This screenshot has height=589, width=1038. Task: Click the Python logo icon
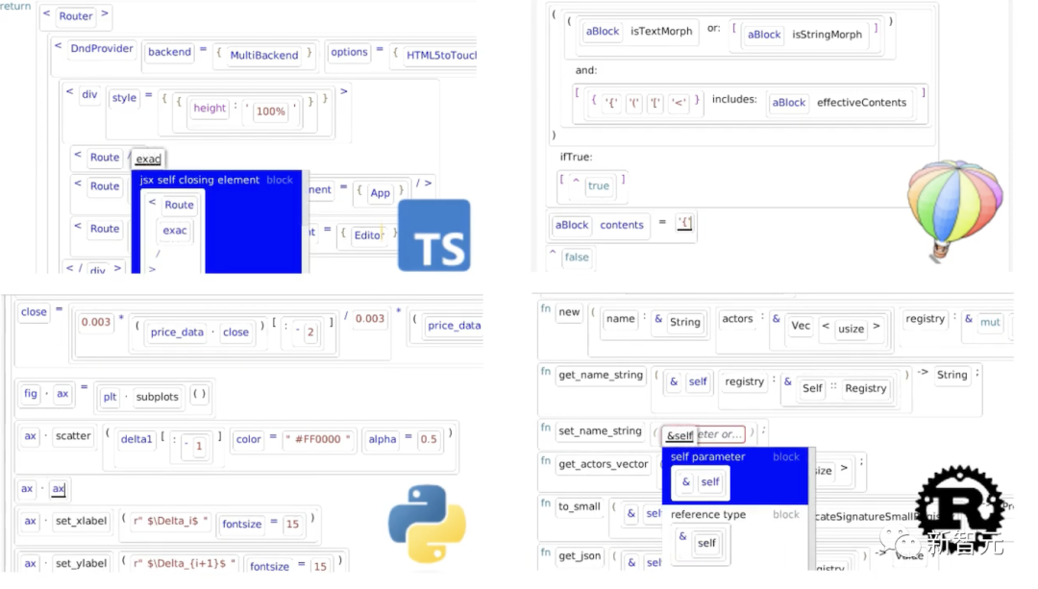(x=427, y=524)
